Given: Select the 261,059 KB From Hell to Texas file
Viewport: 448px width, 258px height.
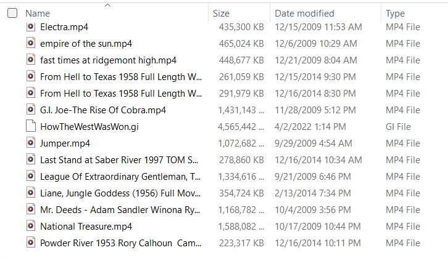Looking at the screenshot, I should point(121,77).
